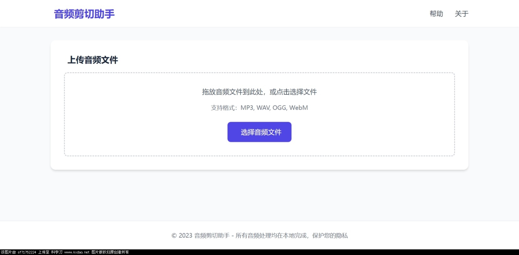The height and width of the screenshot is (255, 519).
Task: Click 图片版权归原创者所有 in the watermark bar
Action: coord(110,252)
